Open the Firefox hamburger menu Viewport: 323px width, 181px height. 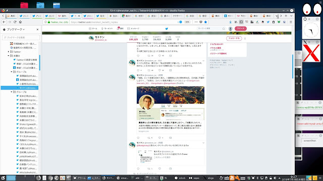tap(291, 22)
